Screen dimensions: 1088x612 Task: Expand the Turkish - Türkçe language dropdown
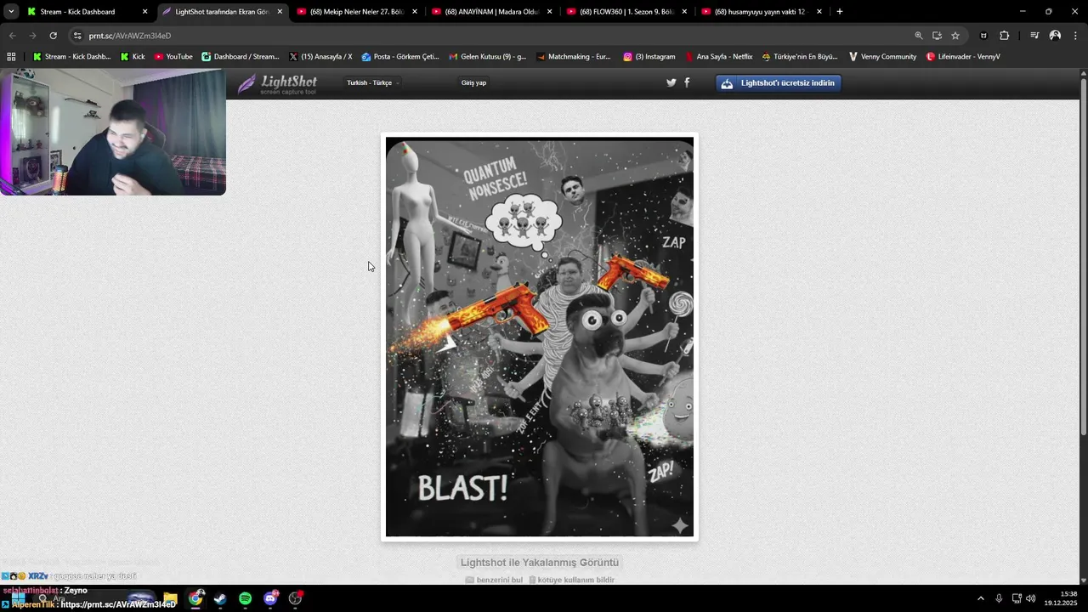(x=372, y=82)
